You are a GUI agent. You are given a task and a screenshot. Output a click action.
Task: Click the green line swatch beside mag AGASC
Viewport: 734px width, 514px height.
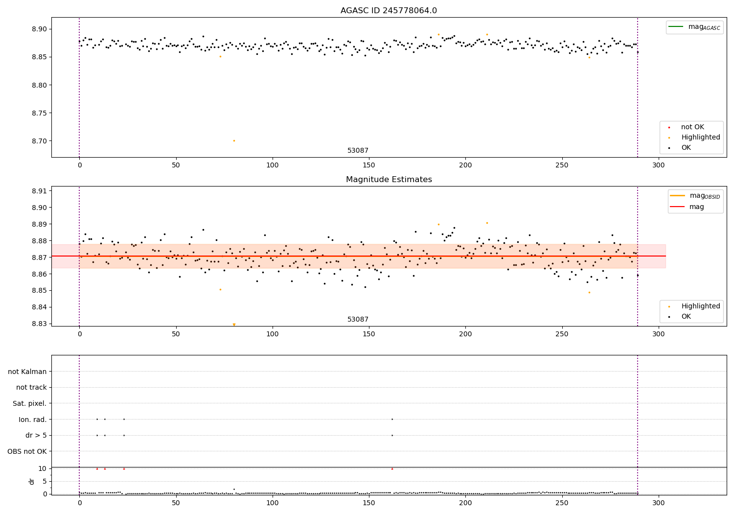click(x=676, y=27)
